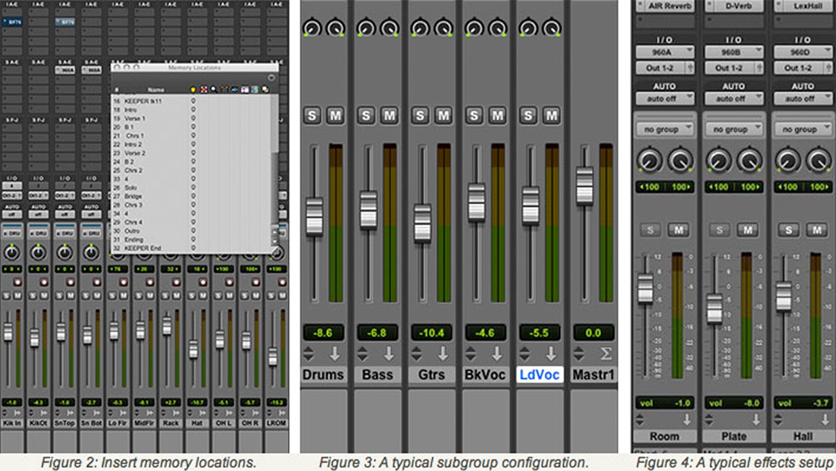Click the Mastr1 volume fader handle
This screenshot has height=471, width=836.
point(584,185)
